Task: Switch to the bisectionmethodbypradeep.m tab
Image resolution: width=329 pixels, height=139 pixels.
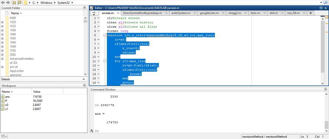Action: pos(143,13)
